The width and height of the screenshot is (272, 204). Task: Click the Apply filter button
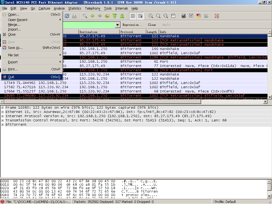click(x=166, y=25)
